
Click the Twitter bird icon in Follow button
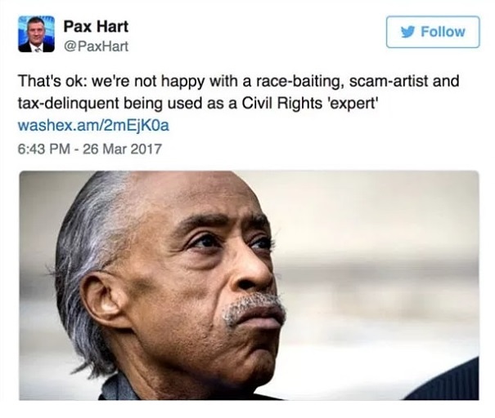408,32
